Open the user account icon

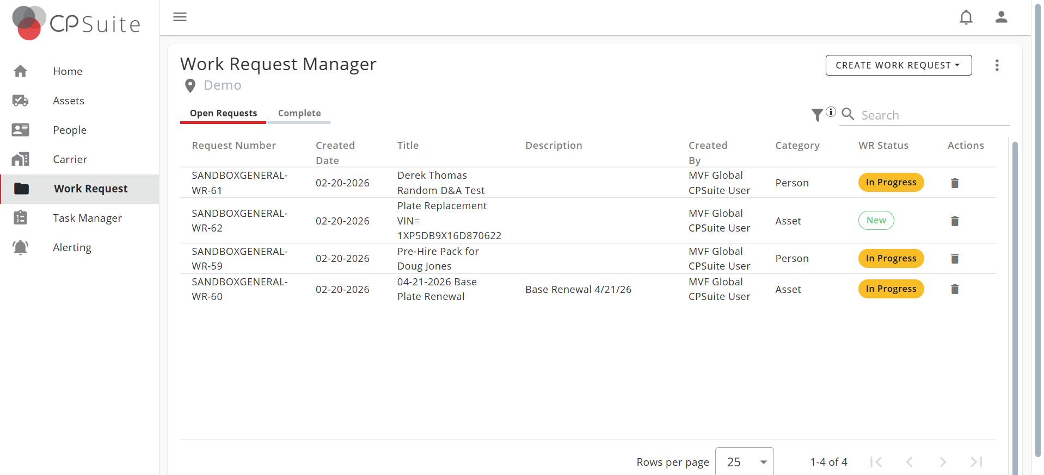click(1001, 17)
